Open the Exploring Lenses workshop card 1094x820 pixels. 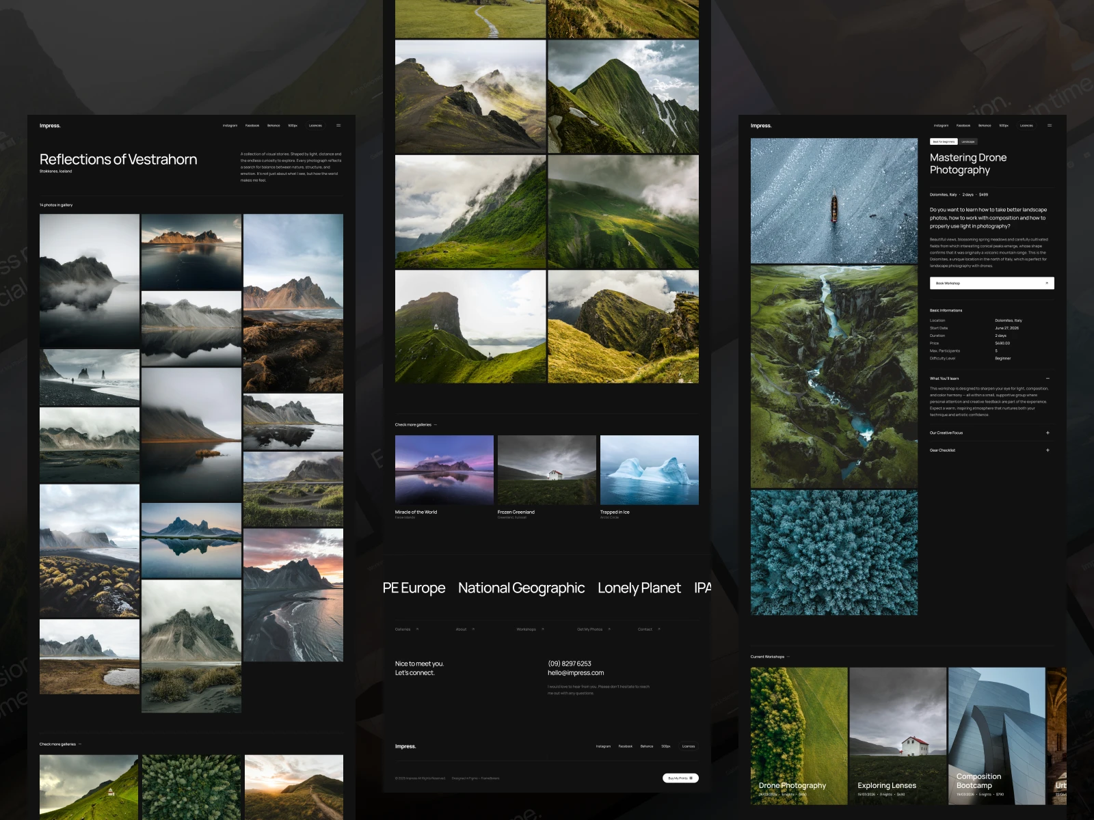898,736
